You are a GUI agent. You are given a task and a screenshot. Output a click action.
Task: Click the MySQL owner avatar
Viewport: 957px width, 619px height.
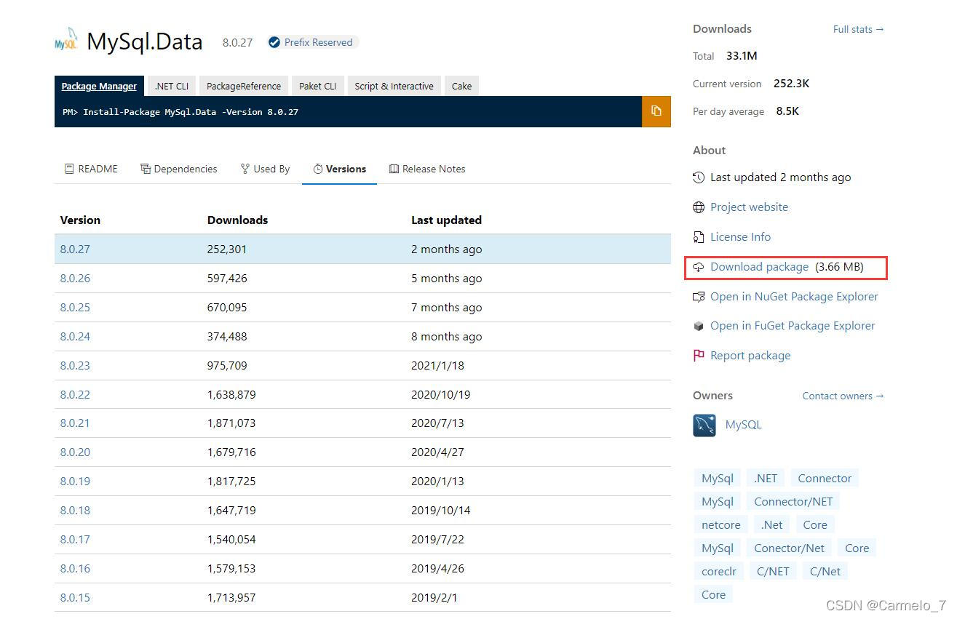(704, 425)
